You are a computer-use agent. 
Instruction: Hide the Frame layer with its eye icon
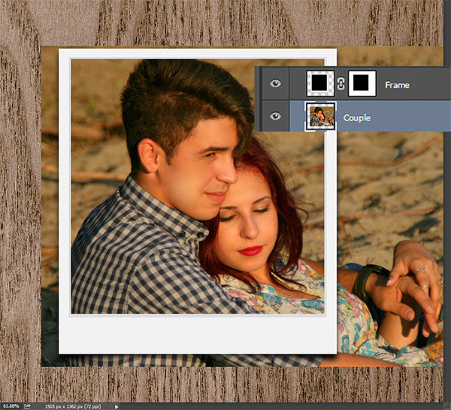tap(275, 84)
